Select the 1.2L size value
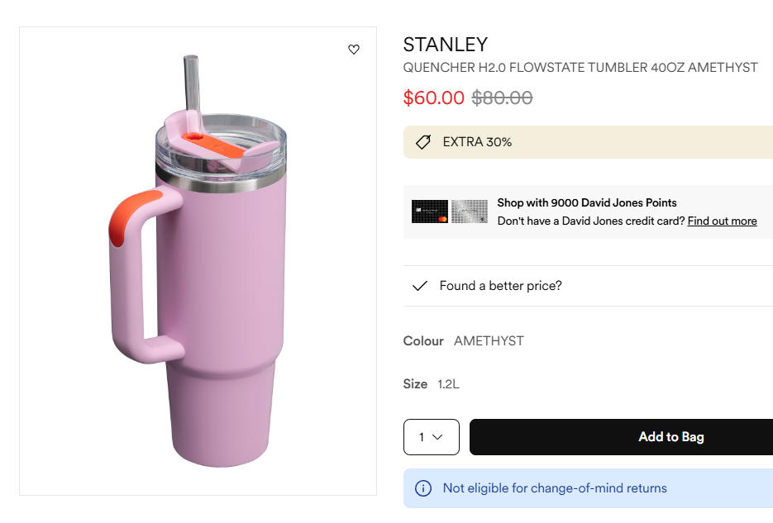This screenshot has height=523, width=773. [448, 384]
